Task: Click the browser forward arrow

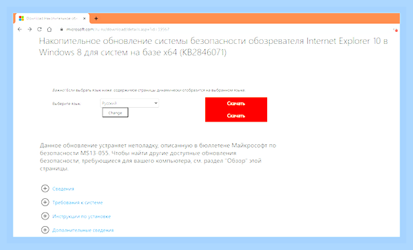Action: pyautogui.click(x=29, y=29)
